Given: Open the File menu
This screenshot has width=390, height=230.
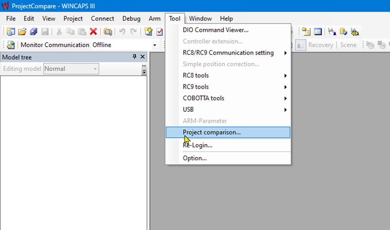Looking at the screenshot, I should point(11,19).
